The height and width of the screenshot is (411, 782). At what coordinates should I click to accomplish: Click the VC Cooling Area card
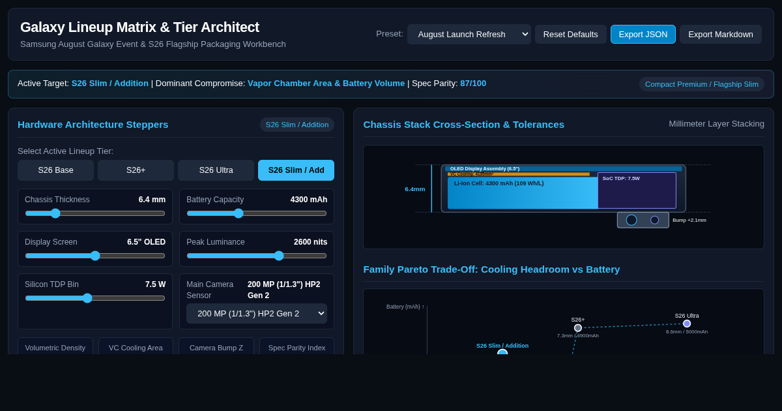[x=136, y=346]
